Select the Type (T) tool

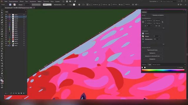2,24
